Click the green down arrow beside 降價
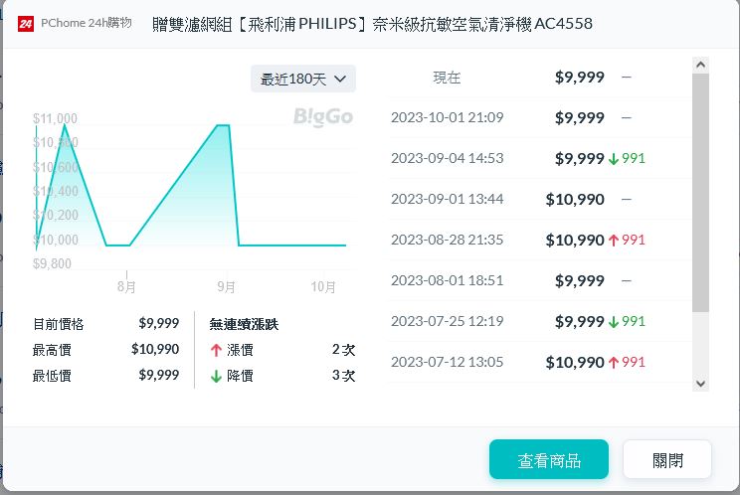This screenshot has height=495, width=740. tap(216, 376)
